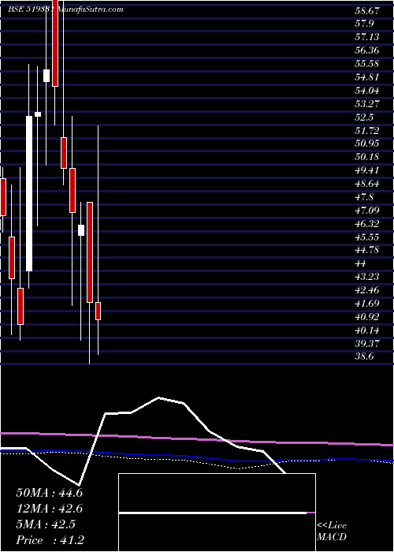Screen dimensions: 394x552
Task: Click the 57.13 price axis label
Action: tap(367, 37)
